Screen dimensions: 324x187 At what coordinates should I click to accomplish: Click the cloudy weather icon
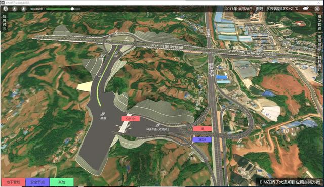point(306,9)
